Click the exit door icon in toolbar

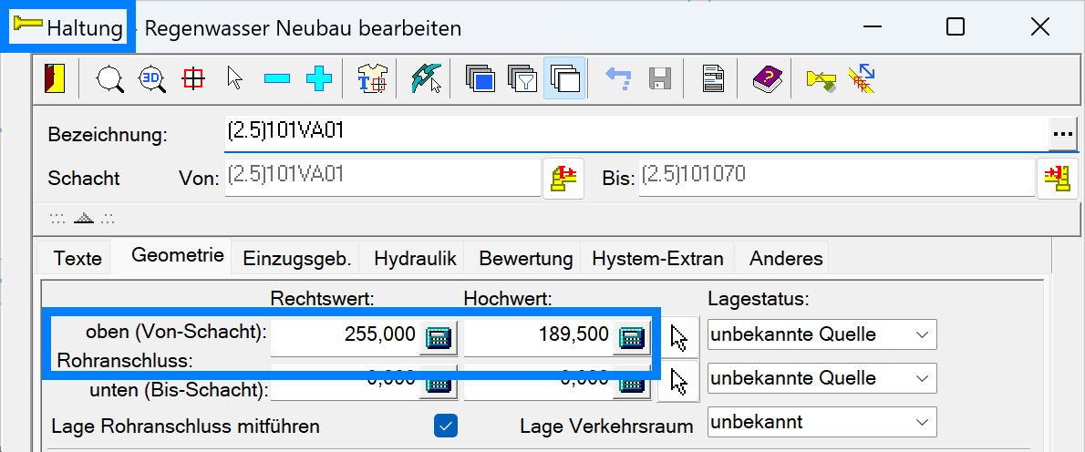coord(55,79)
